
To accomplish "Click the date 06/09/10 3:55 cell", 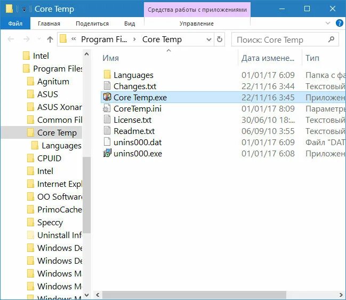I will tap(268, 131).
